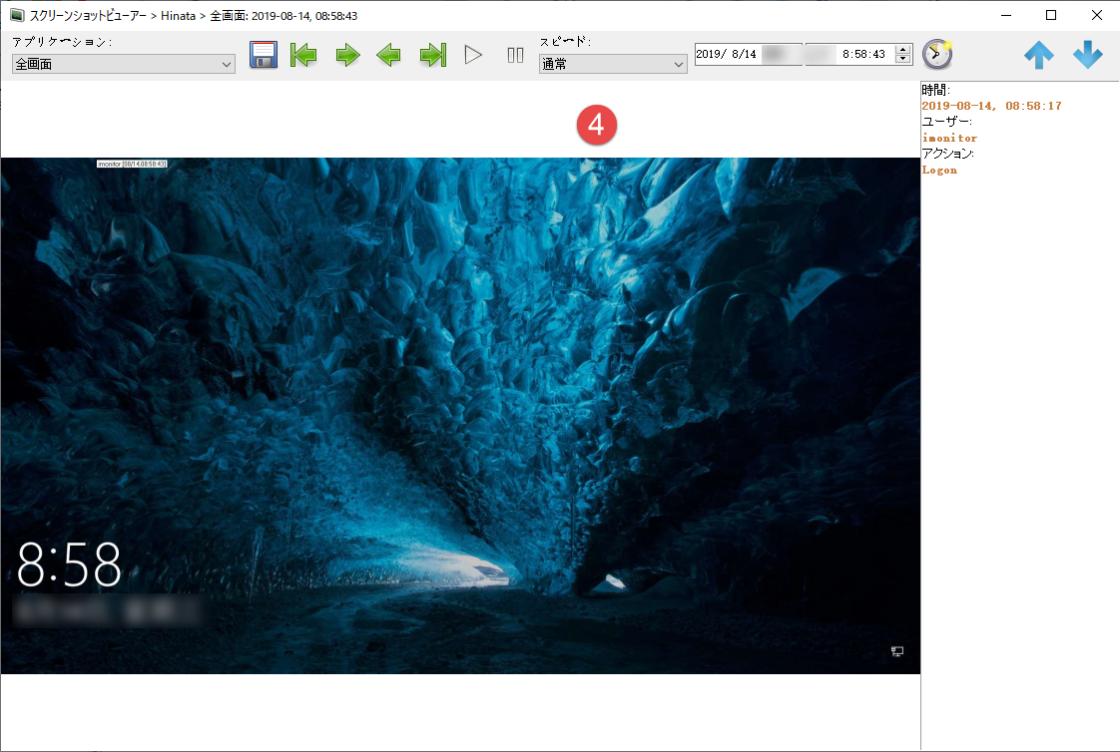Click the Logon action text

(939, 170)
